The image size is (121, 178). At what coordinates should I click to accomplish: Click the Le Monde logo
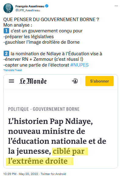(33, 81)
